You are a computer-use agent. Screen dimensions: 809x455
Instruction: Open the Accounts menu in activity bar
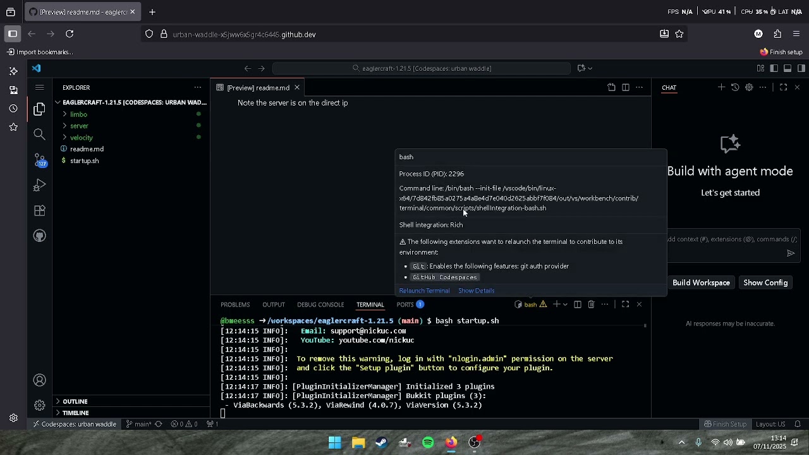tap(39, 380)
